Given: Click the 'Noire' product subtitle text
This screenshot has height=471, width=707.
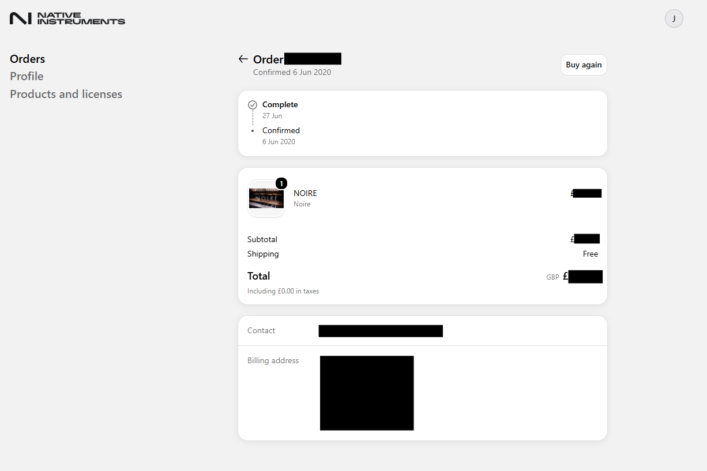Looking at the screenshot, I should (x=302, y=204).
